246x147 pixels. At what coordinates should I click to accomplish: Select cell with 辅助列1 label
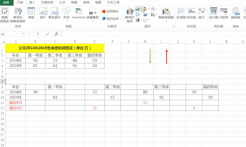(16, 102)
